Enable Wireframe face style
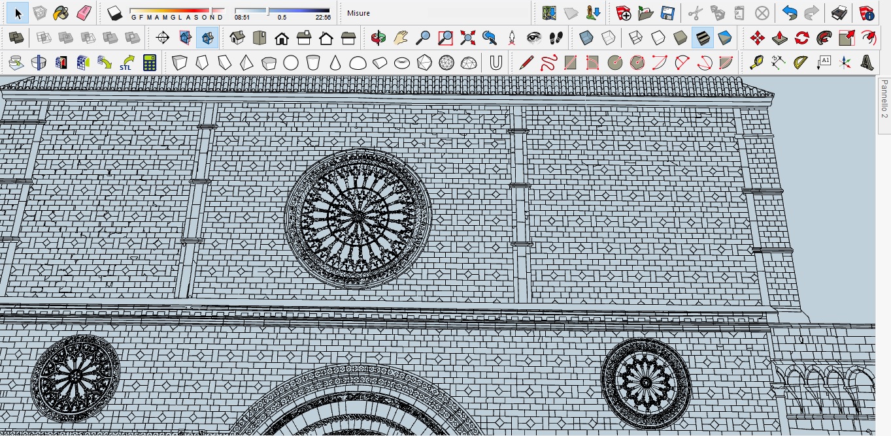This screenshot has height=436, width=891. [636, 38]
